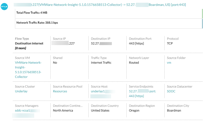Click the 'Source Folder' field label
This screenshot has height=122, width=203.
(176, 58)
